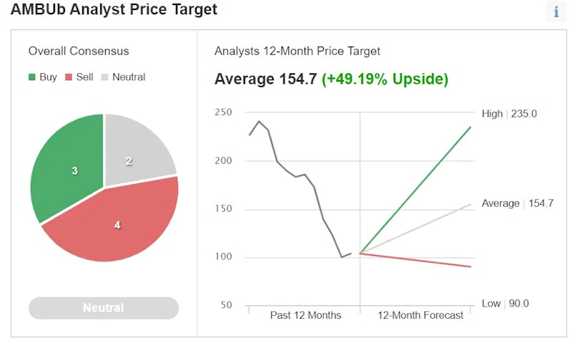Click the red Sell legend swatch
Image resolution: width=572 pixels, height=343 pixels.
click(69, 77)
